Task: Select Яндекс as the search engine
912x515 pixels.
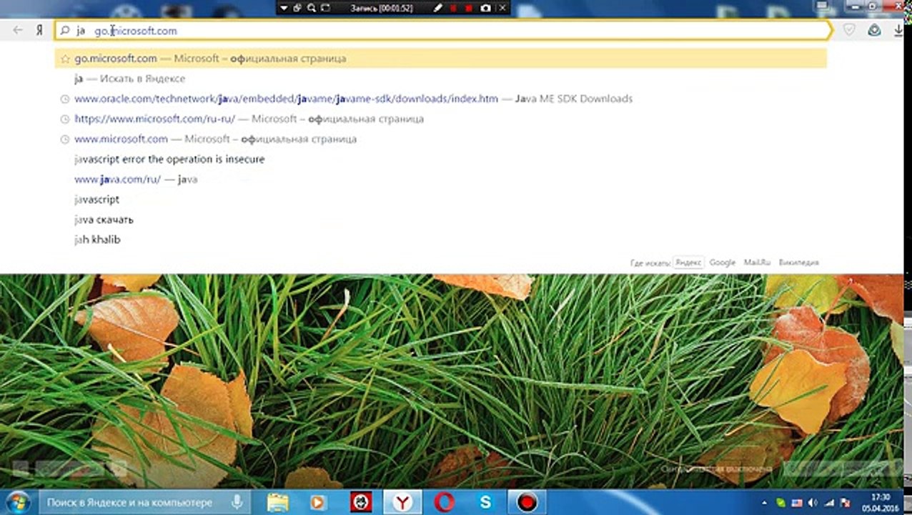Action: pyautogui.click(x=688, y=263)
